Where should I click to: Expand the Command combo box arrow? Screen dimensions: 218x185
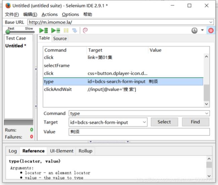207,113
